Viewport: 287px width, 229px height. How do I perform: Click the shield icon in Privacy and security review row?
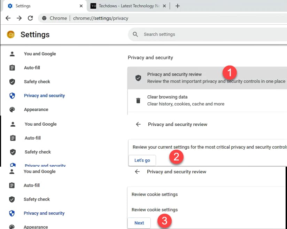138,78
